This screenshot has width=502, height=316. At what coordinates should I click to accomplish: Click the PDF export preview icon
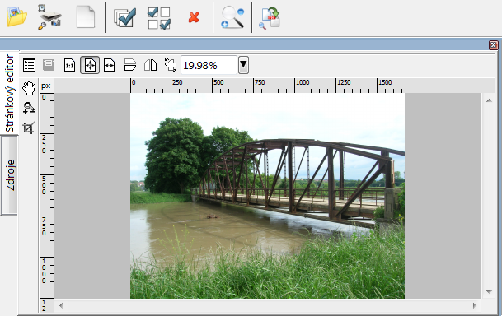(x=270, y=19)
